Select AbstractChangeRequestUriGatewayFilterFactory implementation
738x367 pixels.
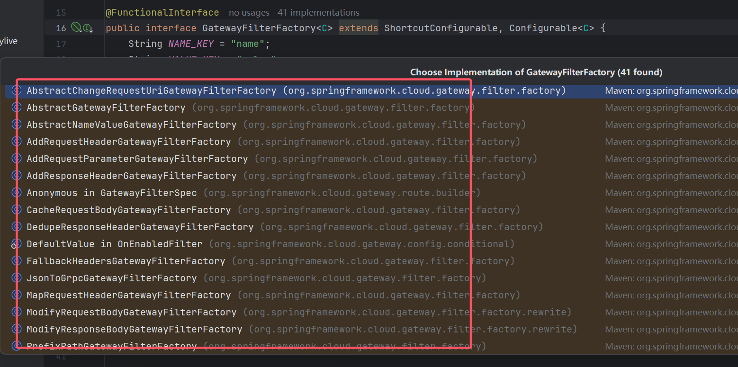371,90
